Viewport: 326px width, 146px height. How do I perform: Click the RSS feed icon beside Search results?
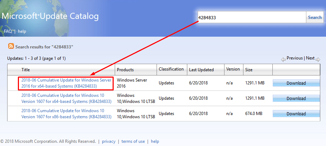tap(11, 46)
